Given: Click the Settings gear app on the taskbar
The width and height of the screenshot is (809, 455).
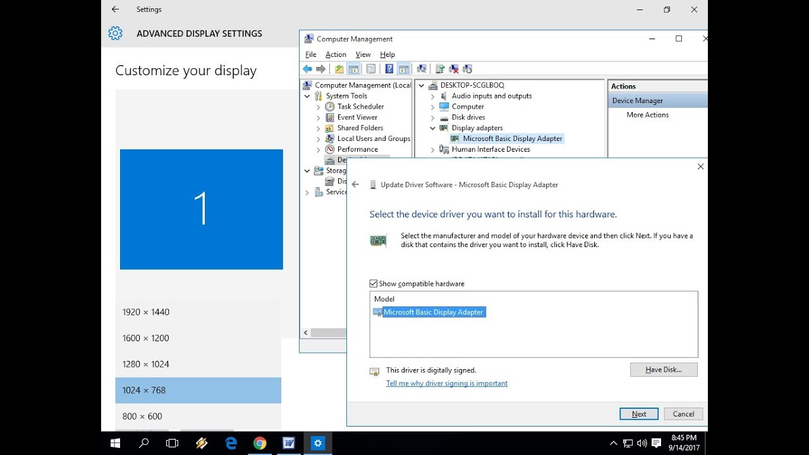Looking at the screenshot, I should [318, 444].
